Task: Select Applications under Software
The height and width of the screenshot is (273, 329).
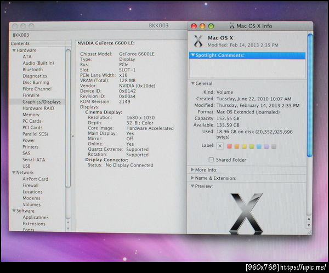Action: pyautogui.click(x=36, y=218)
